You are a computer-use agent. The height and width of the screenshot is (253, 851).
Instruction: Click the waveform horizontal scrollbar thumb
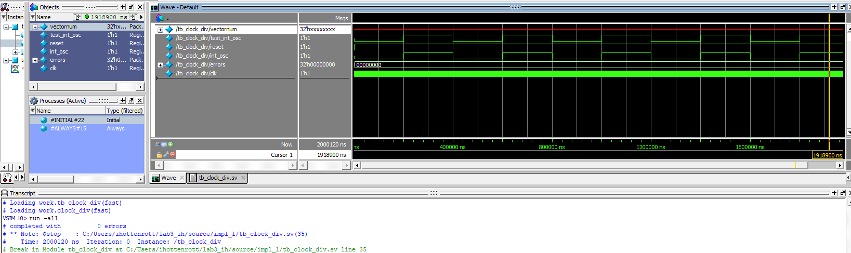point(584,165)
